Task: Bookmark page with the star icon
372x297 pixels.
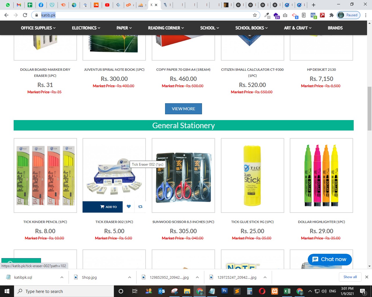Action: [255, 15]
